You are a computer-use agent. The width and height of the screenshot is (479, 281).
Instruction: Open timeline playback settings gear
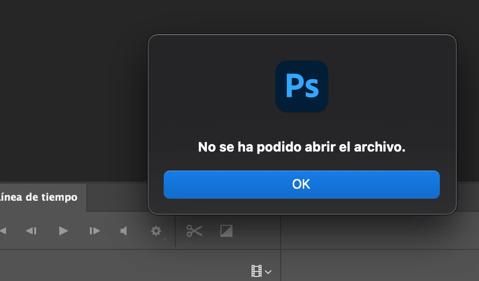coord(157,231)
